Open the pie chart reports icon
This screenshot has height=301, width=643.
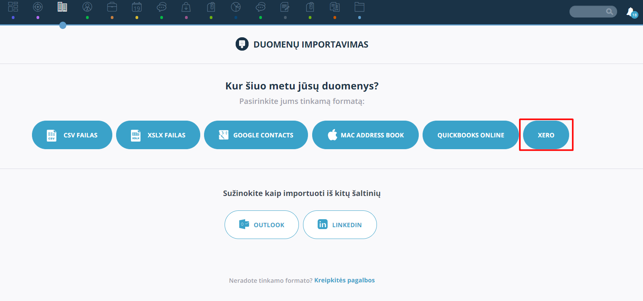point(236,7)
